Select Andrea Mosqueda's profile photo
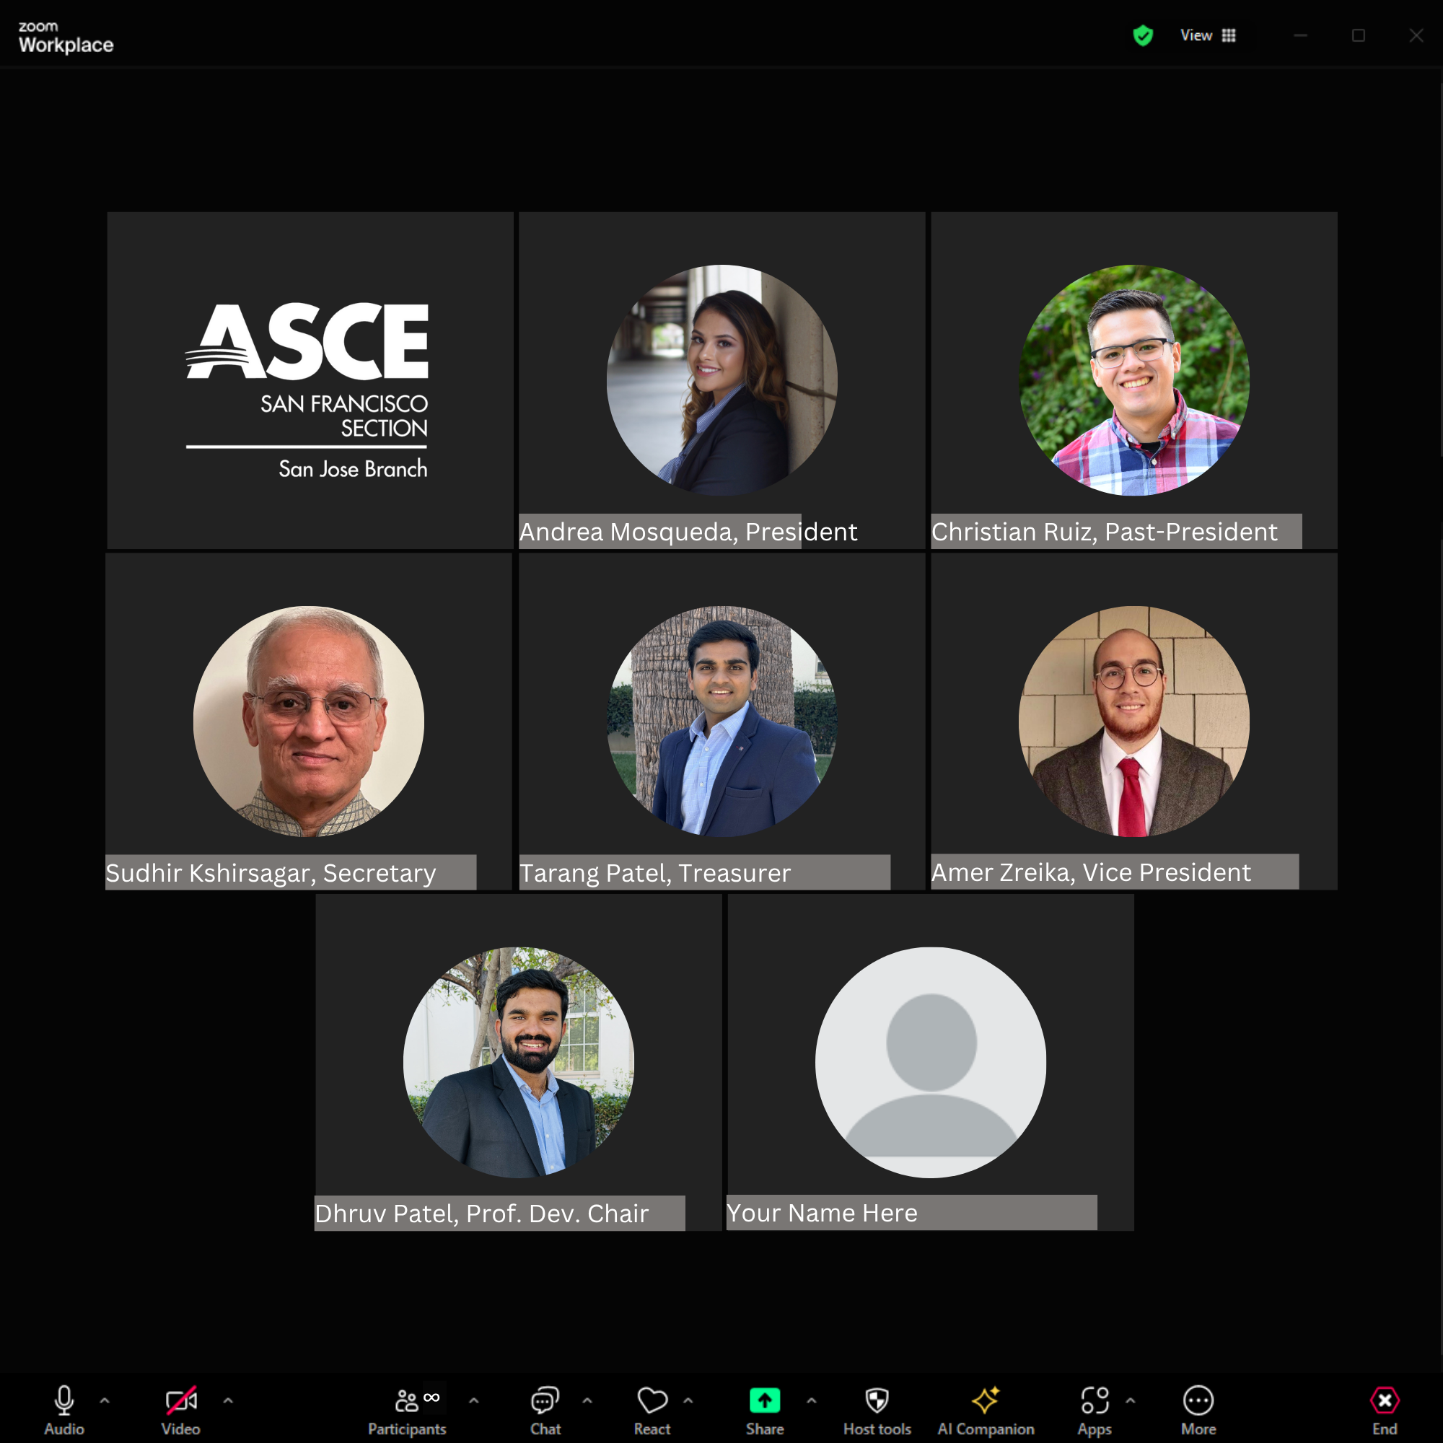Viewport: 1443px width, 1443px height. coord(721,380)
